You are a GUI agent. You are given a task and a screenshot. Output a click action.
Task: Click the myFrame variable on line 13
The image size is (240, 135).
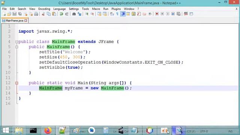[x=74, y=88]
